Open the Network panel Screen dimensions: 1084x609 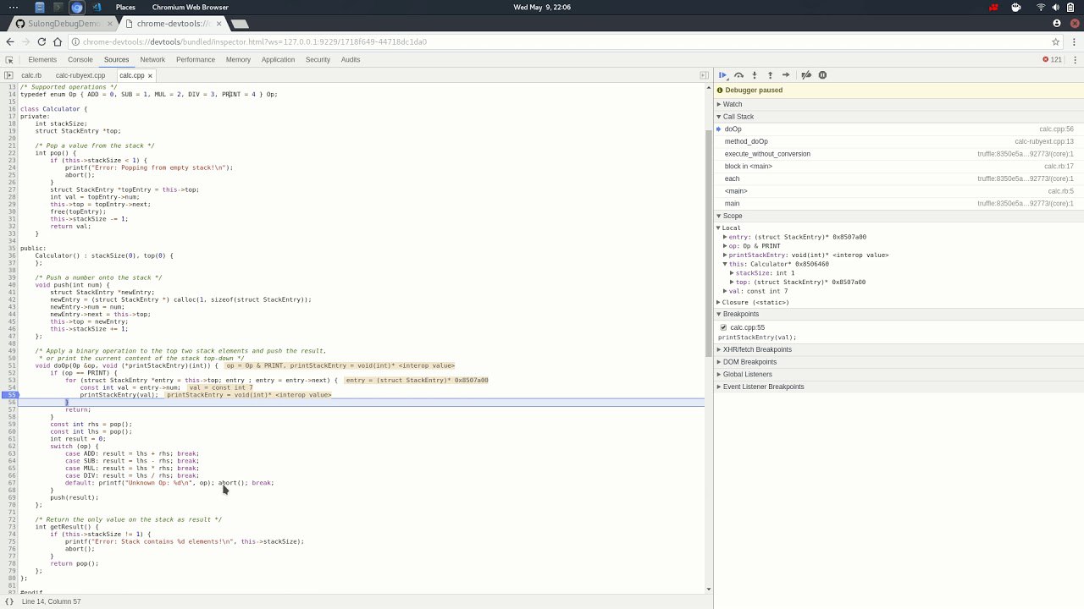tap(152, 60)
